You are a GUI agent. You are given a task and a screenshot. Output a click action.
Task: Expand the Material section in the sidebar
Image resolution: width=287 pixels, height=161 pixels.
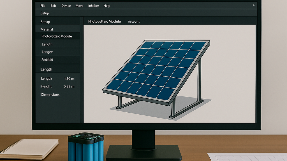47,29
